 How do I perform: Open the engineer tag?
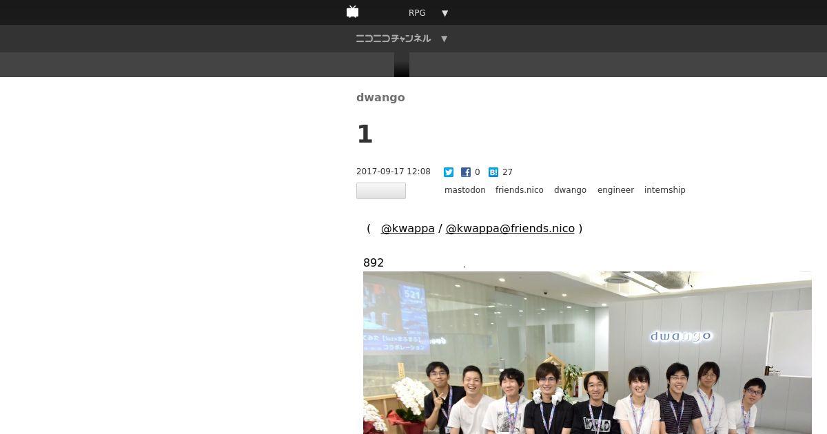(615, 190)
